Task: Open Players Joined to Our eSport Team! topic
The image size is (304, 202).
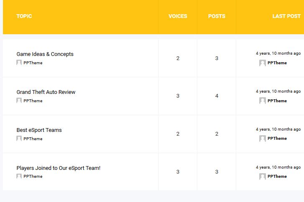Action: coord(59,168)
